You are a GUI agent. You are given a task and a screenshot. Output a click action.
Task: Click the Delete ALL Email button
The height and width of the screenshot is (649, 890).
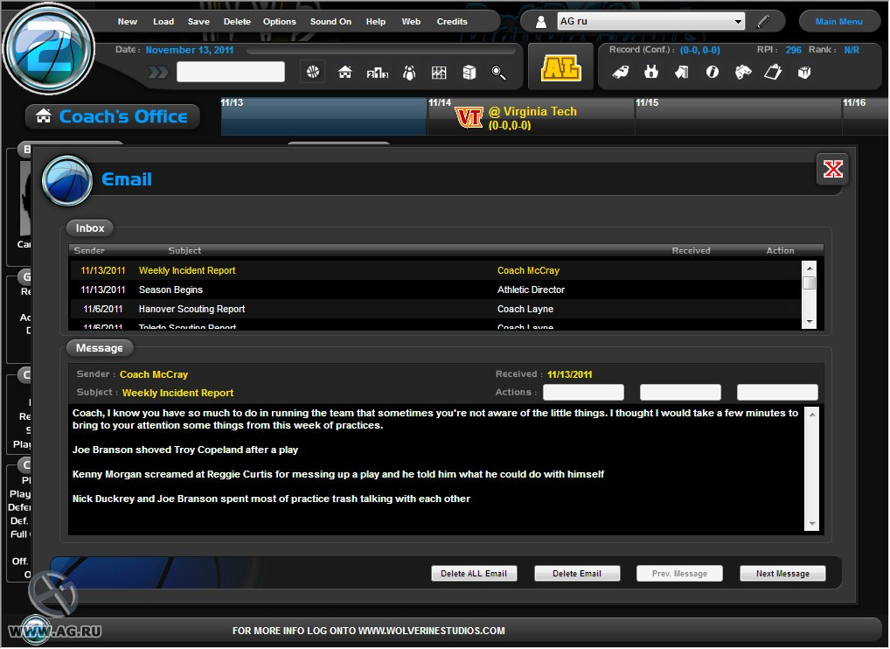coord(474,574)
